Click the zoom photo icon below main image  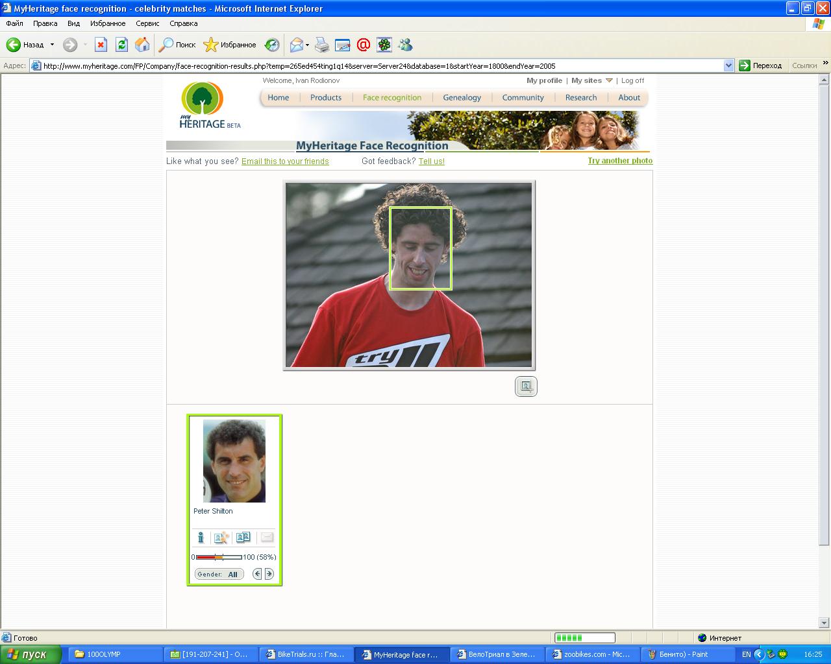pyautogui.click(x=526, y=386)
